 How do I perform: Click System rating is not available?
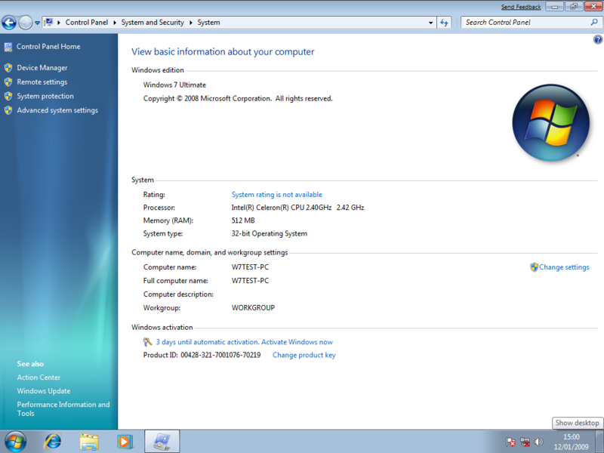(x=276, y=195)
